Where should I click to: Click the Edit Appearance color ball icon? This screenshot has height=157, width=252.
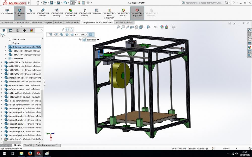(x=162, y=27)
